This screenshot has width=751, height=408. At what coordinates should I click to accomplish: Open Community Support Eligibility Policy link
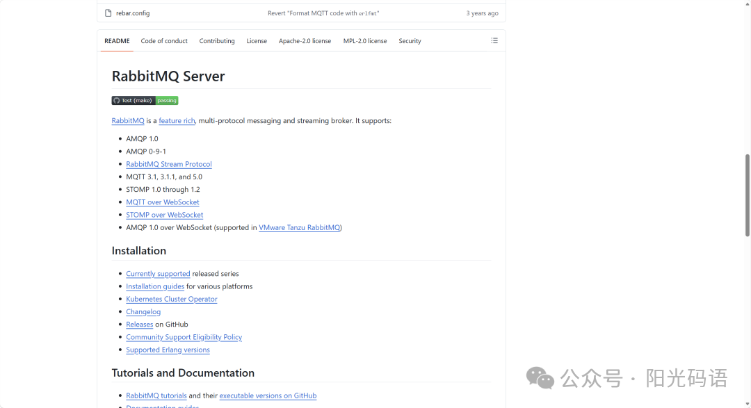[184, 336]
